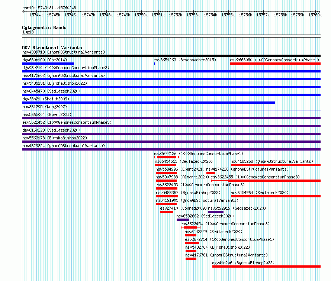
Task: Open nsv5485131 (ByrskaBishop2022) variant
Action: (x=55, y=83)
